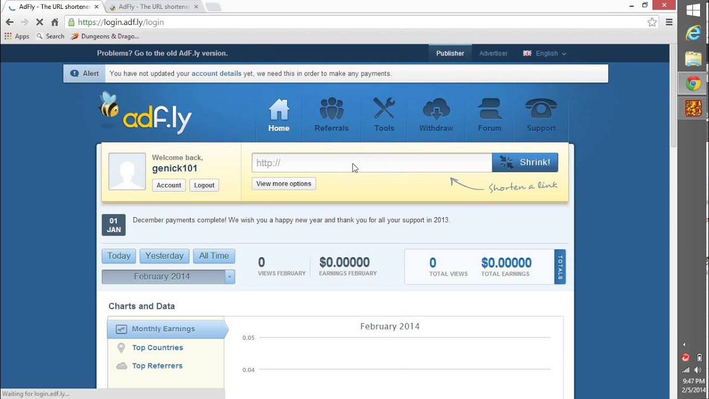Show All Time statistics

tap(214, 255)
